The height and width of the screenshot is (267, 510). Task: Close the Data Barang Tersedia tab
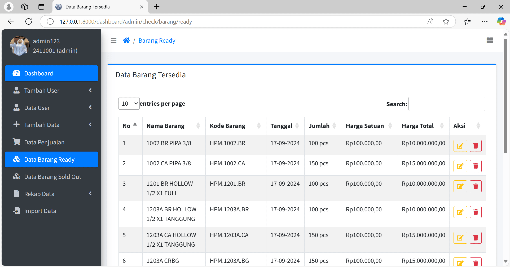point(141,7)
